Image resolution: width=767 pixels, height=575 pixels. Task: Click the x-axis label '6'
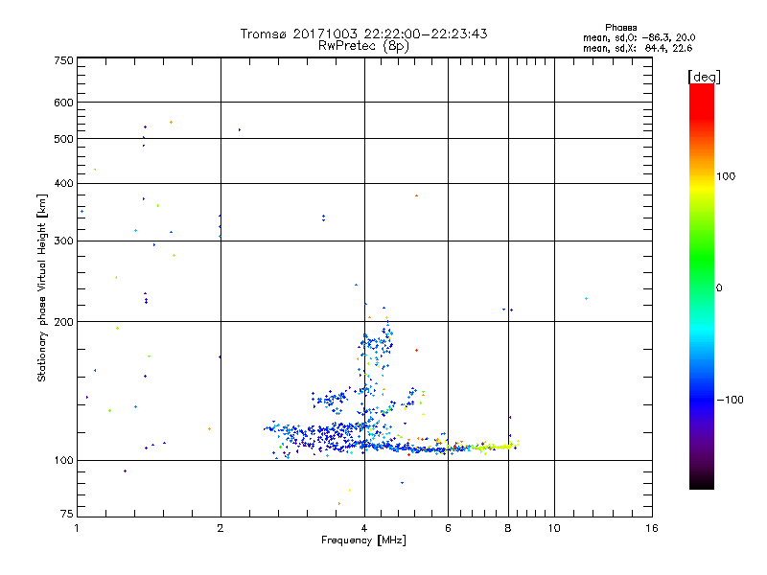(448, 528)
